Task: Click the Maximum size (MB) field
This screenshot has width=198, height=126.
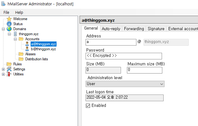Action: (x=145, y=70)
